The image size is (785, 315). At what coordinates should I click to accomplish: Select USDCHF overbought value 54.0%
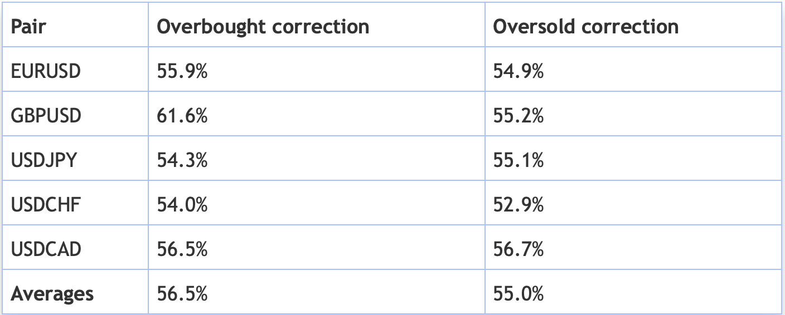pyautogui.click(x=182, y=205)
